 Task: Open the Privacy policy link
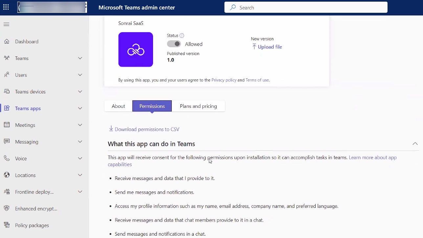pyautogui.click(x=224, y=80)
